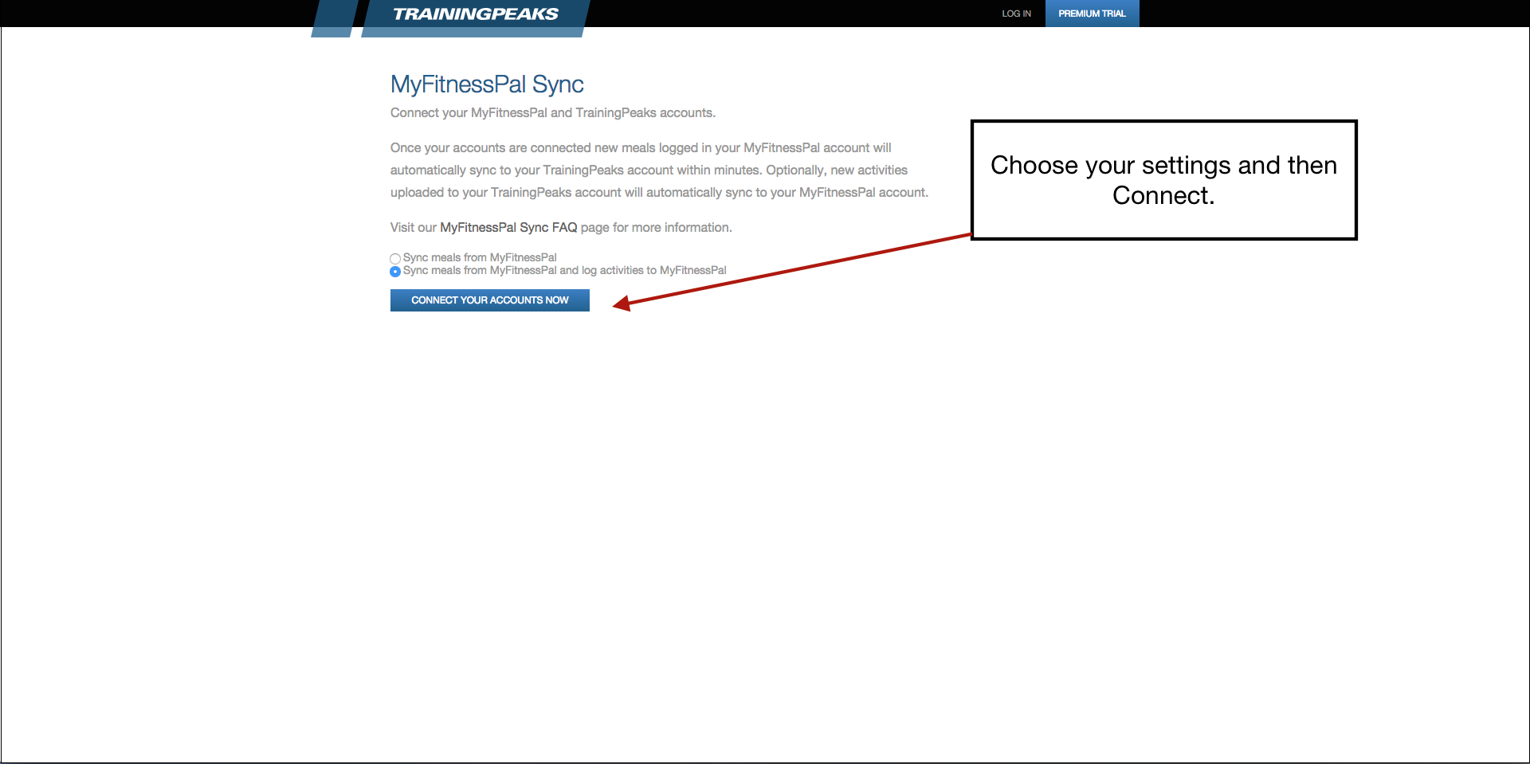Click the paragraph starting 'Once your accounts are connected'

(x=659, y=170)
